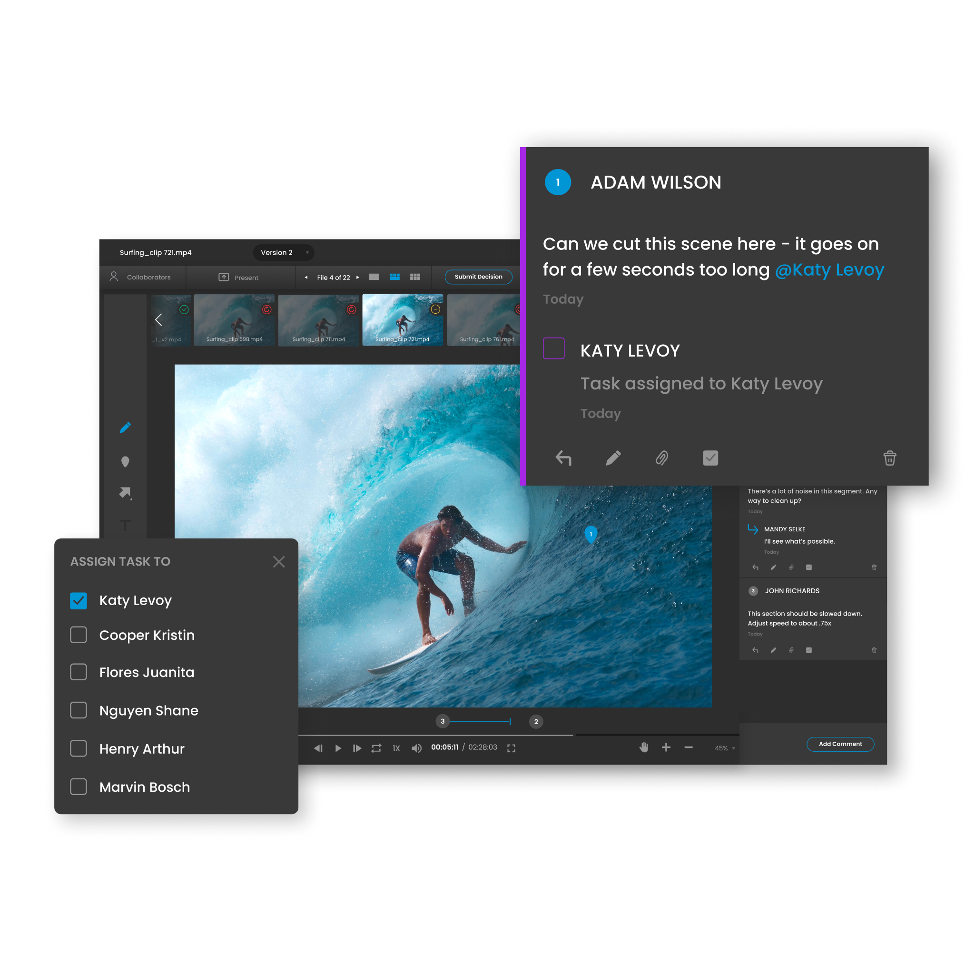The image size is (975, 975).
Task: Click the Add Comment button
Action: (x=840, y=744)
